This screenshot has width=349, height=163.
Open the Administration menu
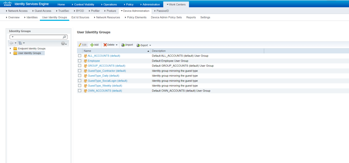pos(150,4)
